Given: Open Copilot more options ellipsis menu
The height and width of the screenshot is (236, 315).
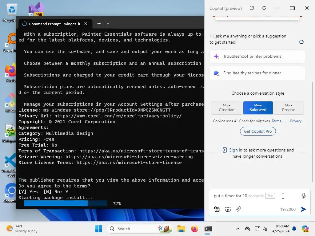Looking at the screenshot, I should click(x=277, y=8).
